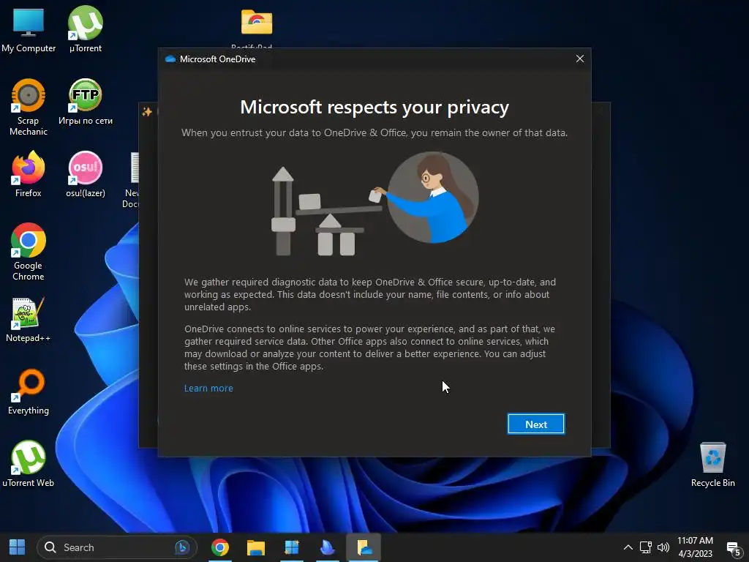
Task: Open uTorrent Web desktop shortcut
Action: 29,464
